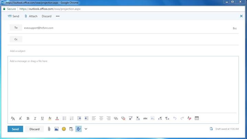Open the emoji picker
Viewport: 247px width, 139px height.
pos(64,129)
